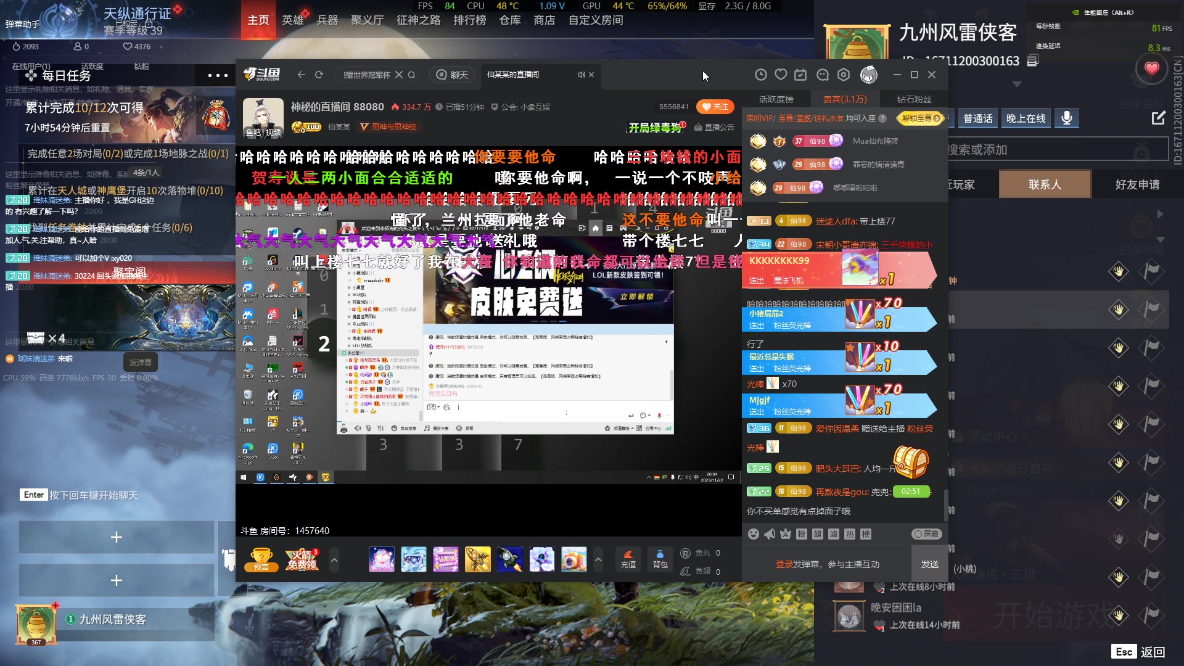Send the black rocket gift

coord(510,559)
